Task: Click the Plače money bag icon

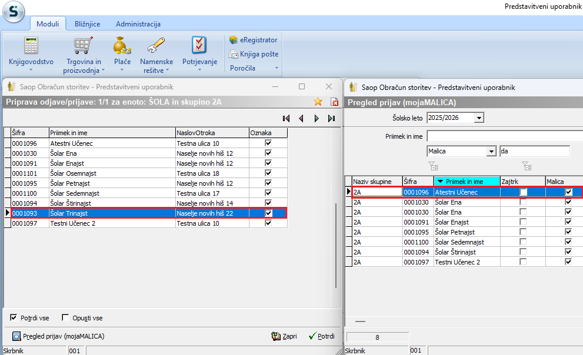Action: [122, 46]
